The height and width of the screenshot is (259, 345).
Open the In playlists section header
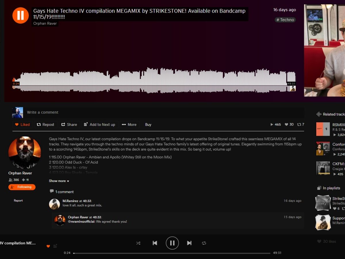pyautogui.click(x=328, y=188)
